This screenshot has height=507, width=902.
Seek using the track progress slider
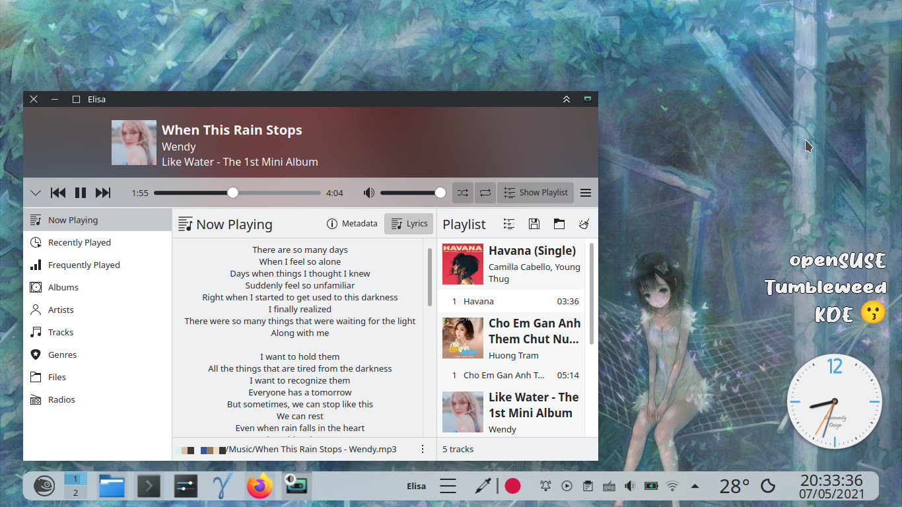pyautogui.click(x=238, y=193)
